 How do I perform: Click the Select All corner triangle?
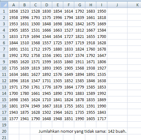[4, 5]
